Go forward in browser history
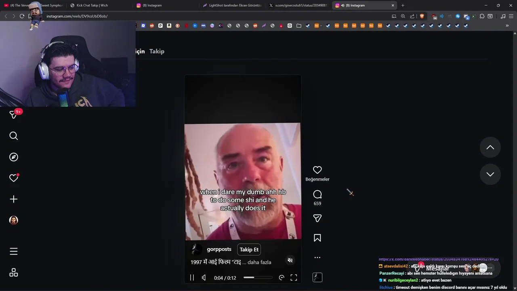 (x=14, y=16)
